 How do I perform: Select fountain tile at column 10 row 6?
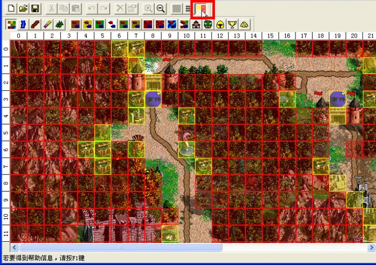(186, 149)
